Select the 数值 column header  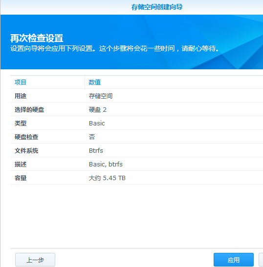[x=95, y=82]
